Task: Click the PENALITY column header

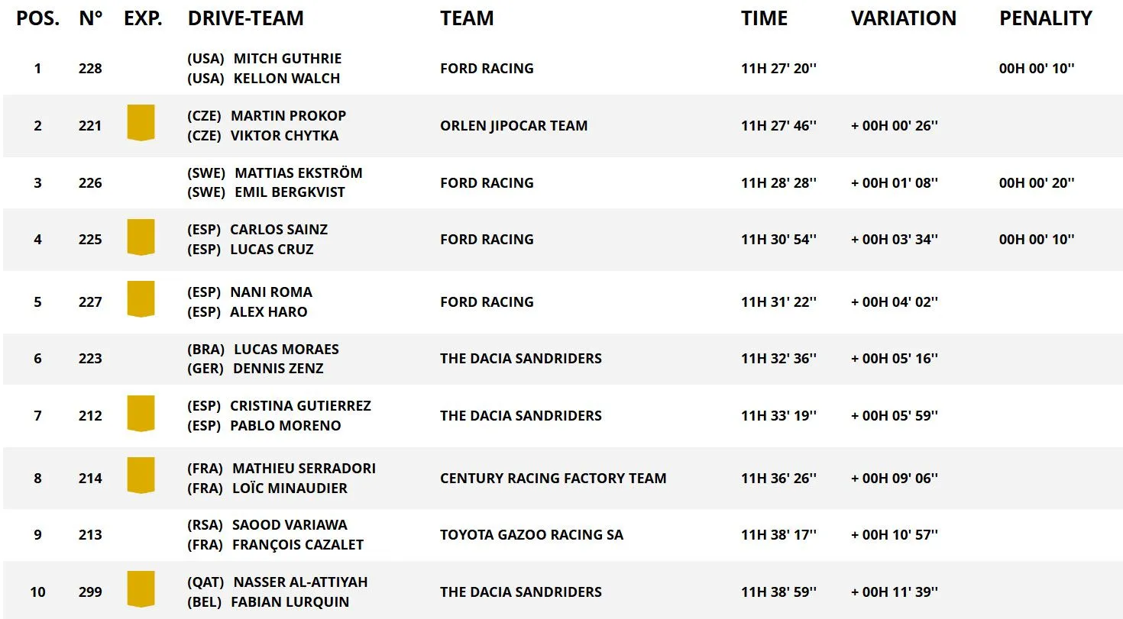Action: [1046, 18]
